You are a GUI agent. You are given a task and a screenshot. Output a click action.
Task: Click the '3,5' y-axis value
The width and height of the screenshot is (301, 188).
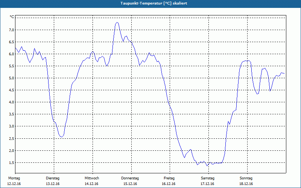[x=12, y=114]
